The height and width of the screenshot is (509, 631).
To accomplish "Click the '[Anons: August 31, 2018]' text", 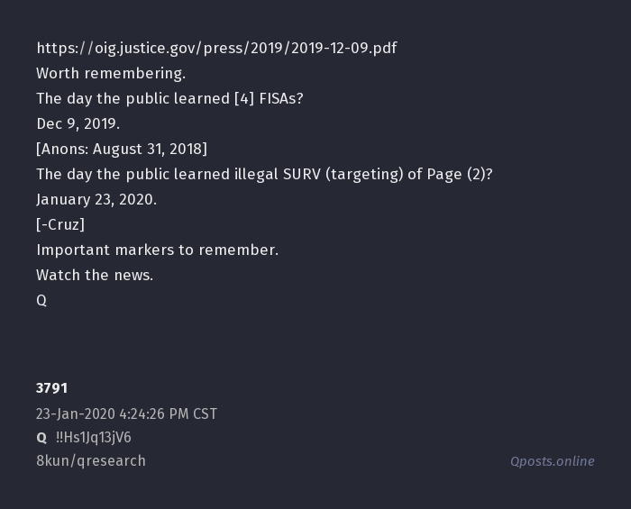I will click(x=122, y=149).
